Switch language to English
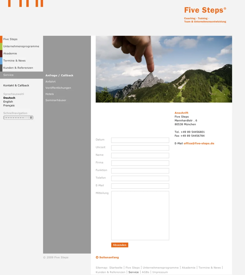The image size is (245, 275). click(x=8, y=102)
